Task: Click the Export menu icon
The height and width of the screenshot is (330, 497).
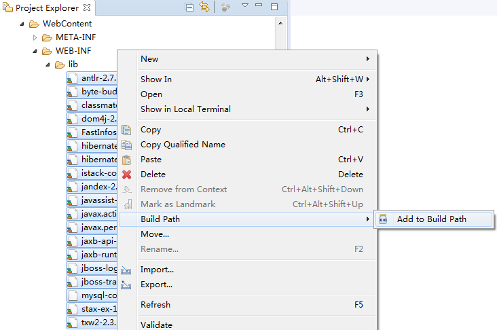Action: coord(126,285)
